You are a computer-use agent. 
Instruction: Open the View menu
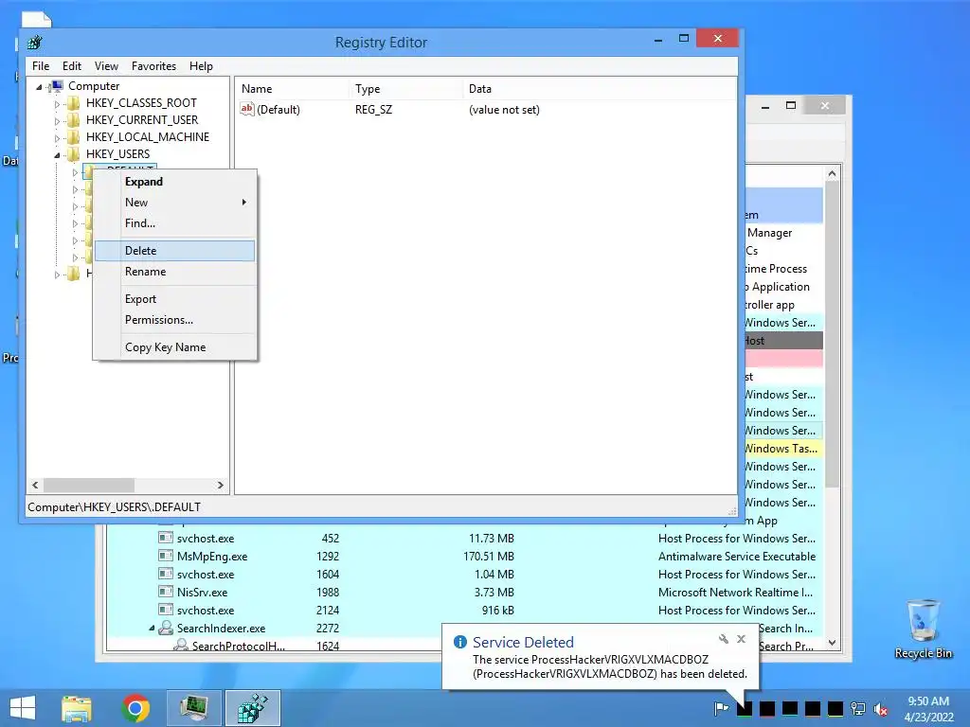pyautogui.click(x=106, y=66)
